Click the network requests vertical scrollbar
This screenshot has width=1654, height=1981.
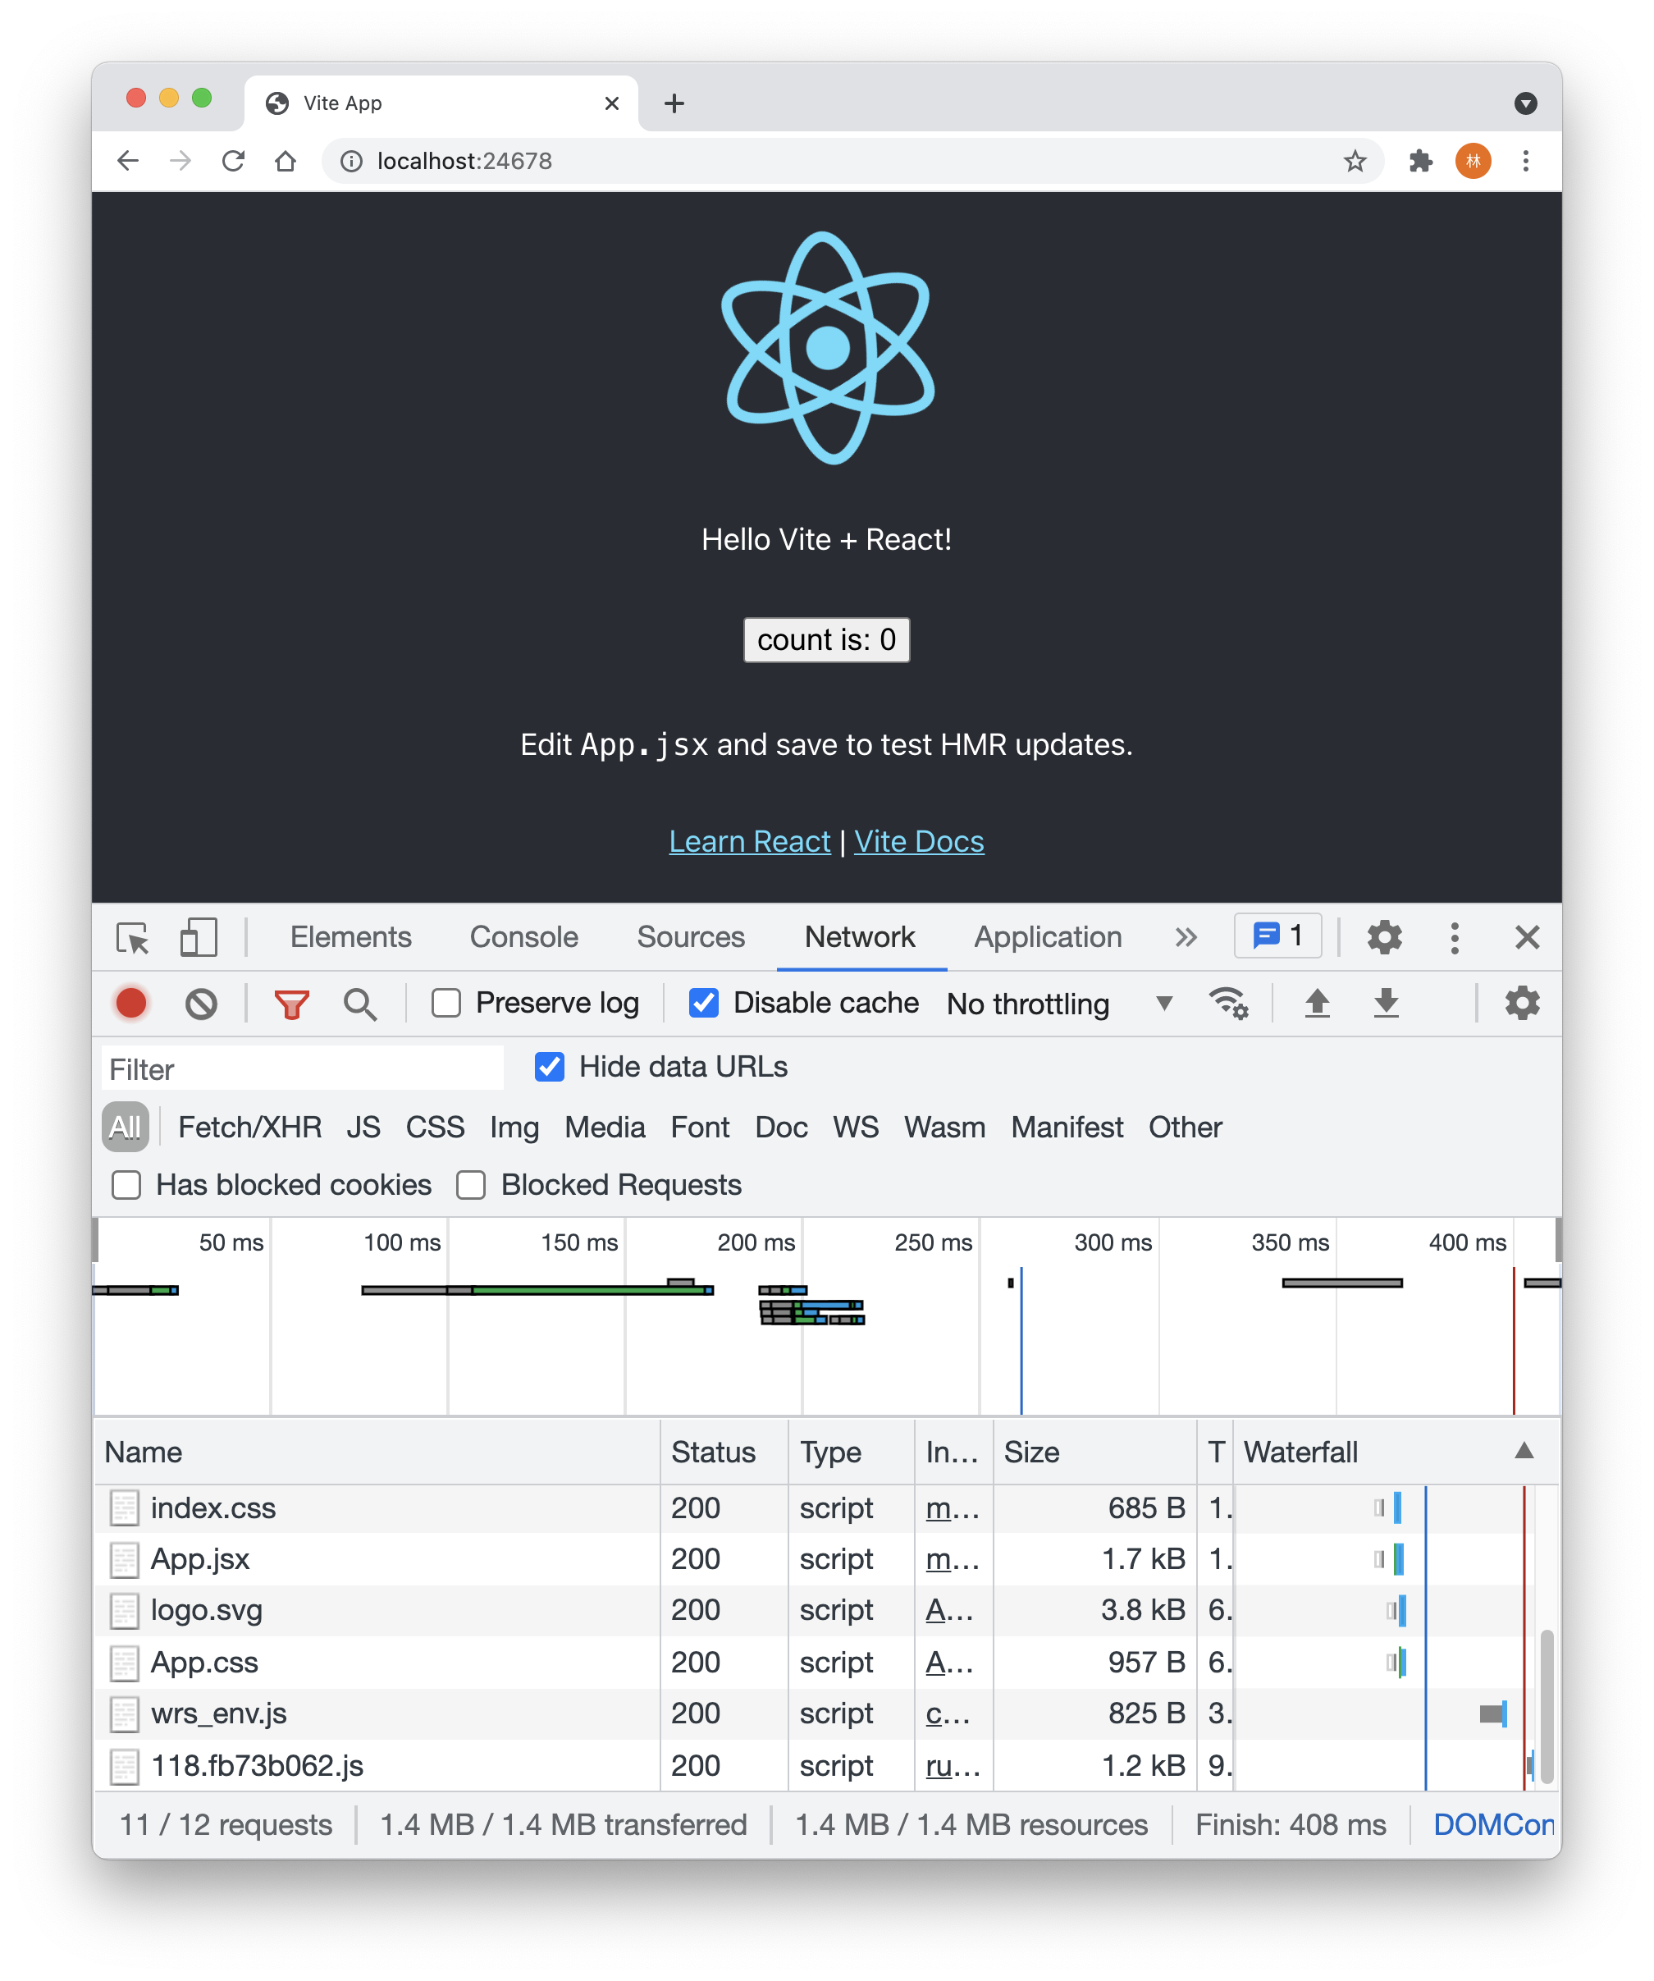[1547, 1705]
